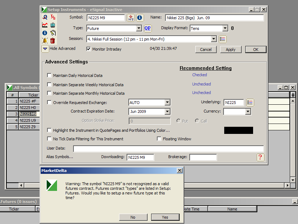Enable Maintain Daily Historical Data
The image size is (298, 224).
pos(49,75)
